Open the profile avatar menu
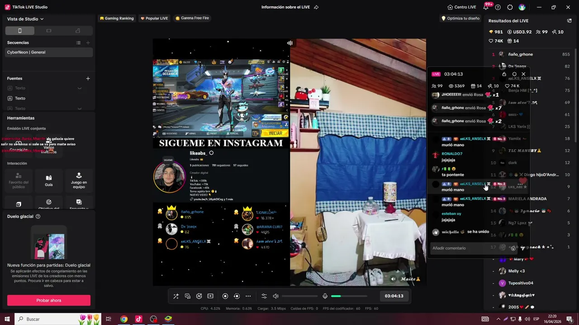 pyautogui.click(x=522, y=7)
